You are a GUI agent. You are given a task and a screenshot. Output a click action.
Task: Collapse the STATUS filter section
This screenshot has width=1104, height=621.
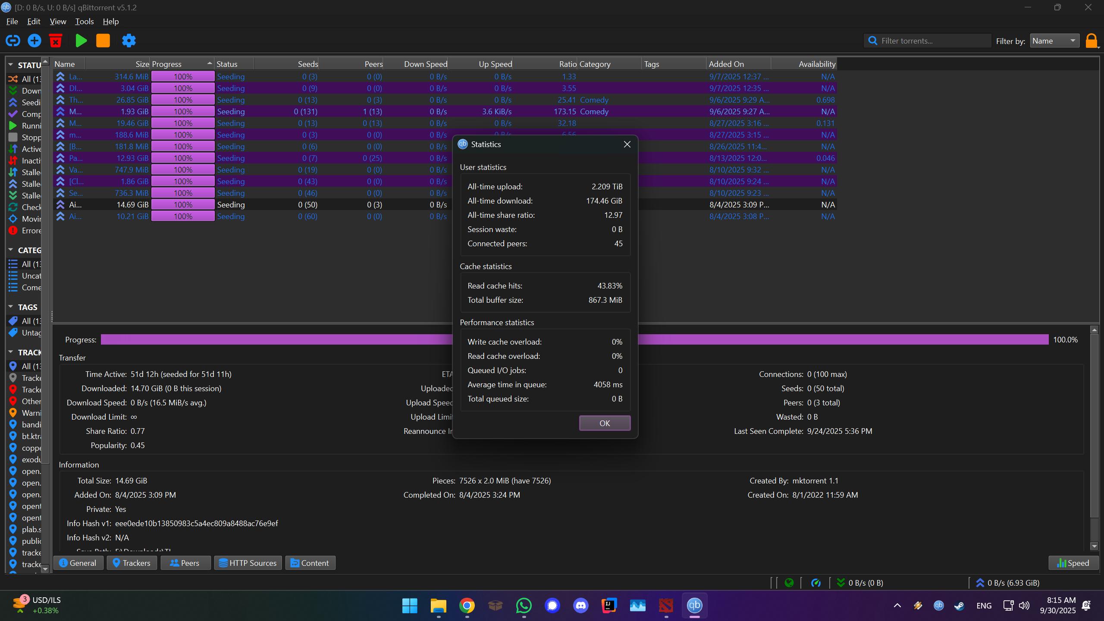tap(11, 65)
